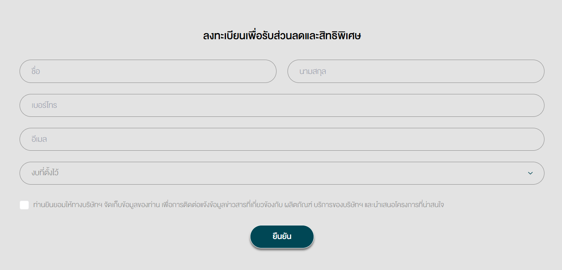Click the registration heading ลงทะเบียนเพื่อรับส่วนลดและสิทธิพิเศษ
The image size is (562, 270).
click(282, 36)
